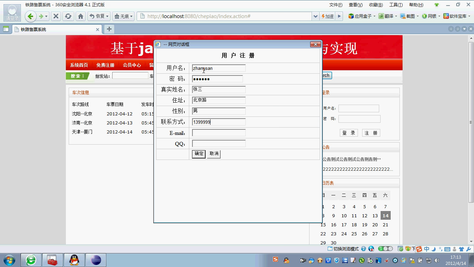Click the refresh page icon
474x267 pixels.
click(68, 16)
